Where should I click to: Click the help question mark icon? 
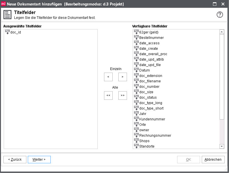[x=220, y=15]
